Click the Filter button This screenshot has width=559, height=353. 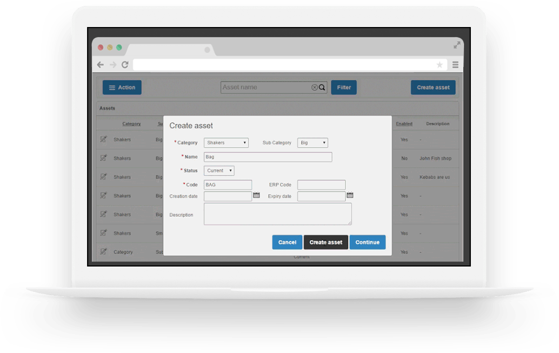click(x=344, y=88)
